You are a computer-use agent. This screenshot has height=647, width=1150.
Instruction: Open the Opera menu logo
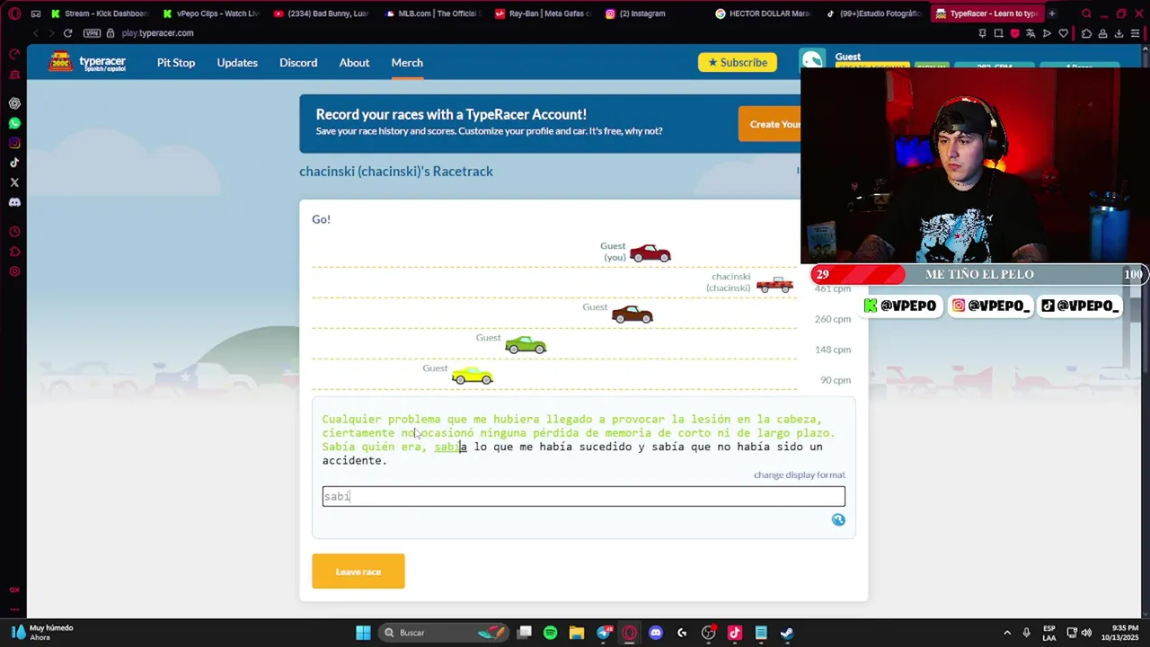coord(14,13)
